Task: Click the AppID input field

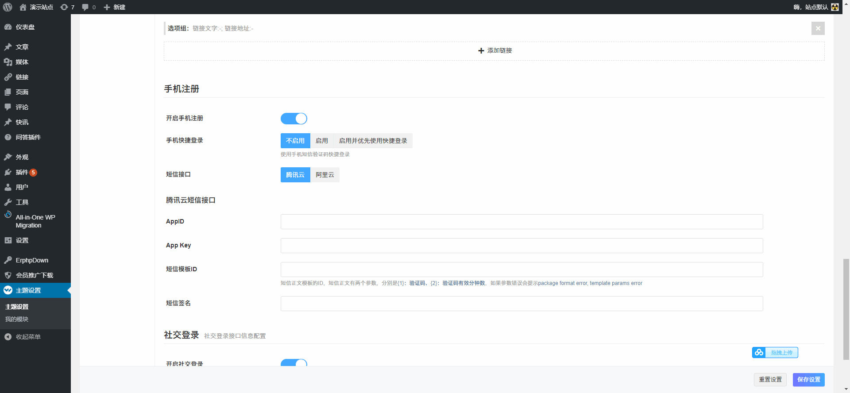Action: [522, 222]
